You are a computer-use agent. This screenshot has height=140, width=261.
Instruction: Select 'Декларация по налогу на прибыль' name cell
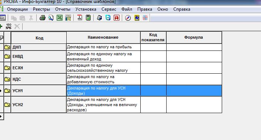click(x=103, y=47)
